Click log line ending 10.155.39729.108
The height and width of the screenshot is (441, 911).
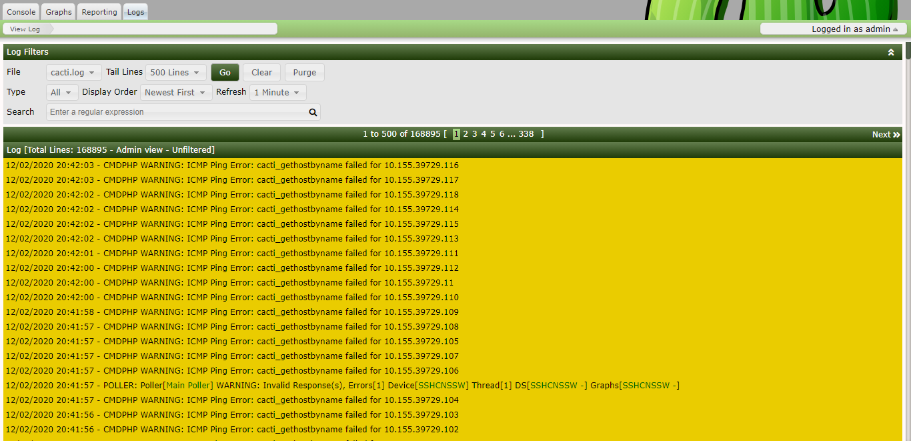point(232,327)
